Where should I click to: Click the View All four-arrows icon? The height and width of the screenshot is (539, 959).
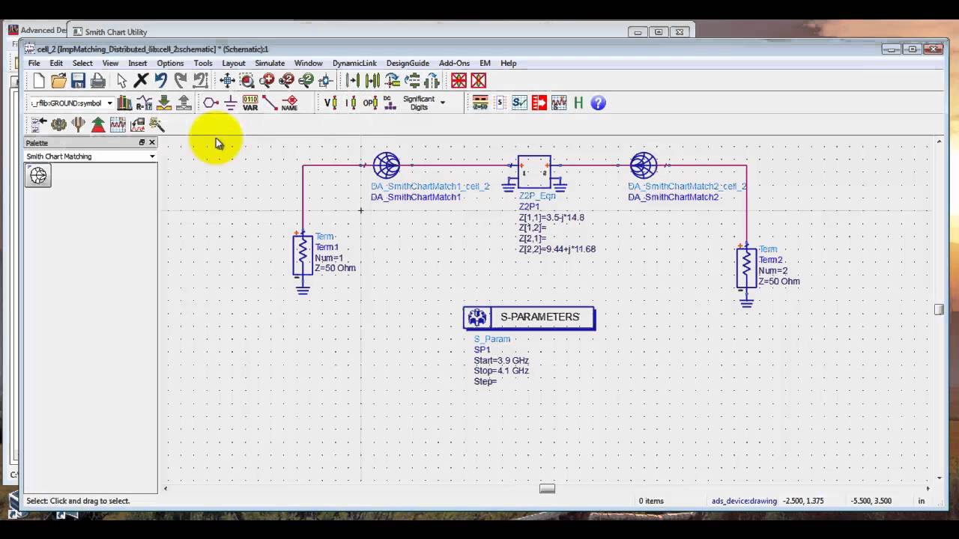[x=228, y=81]
